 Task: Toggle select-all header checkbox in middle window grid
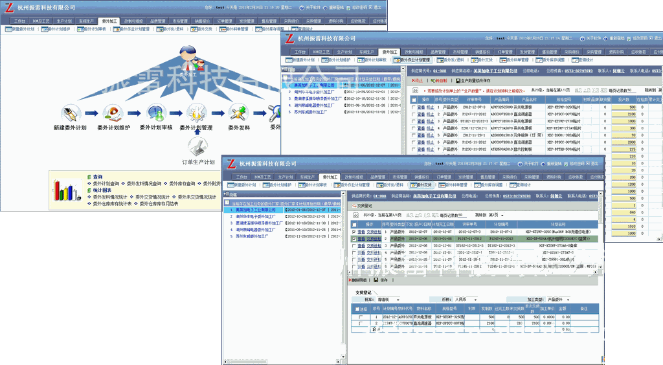click(414, 100)
